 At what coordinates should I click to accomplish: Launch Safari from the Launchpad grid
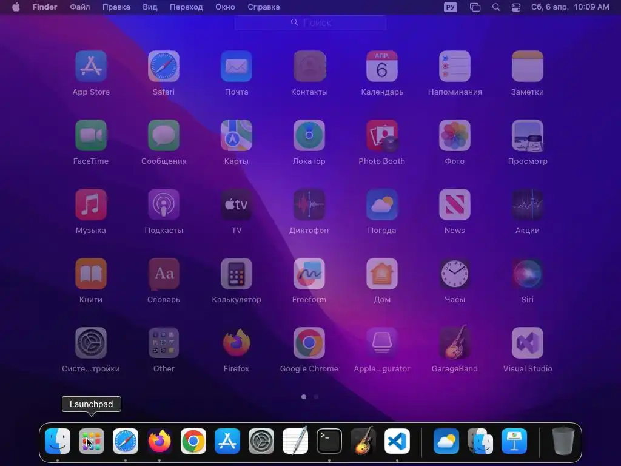click(x=164, y=66)
